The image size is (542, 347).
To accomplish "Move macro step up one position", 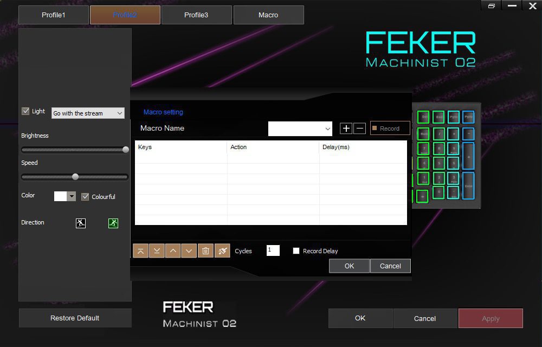I will tap(173, 250).
